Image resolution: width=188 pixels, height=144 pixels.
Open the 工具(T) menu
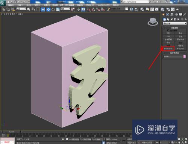(20, 5)
